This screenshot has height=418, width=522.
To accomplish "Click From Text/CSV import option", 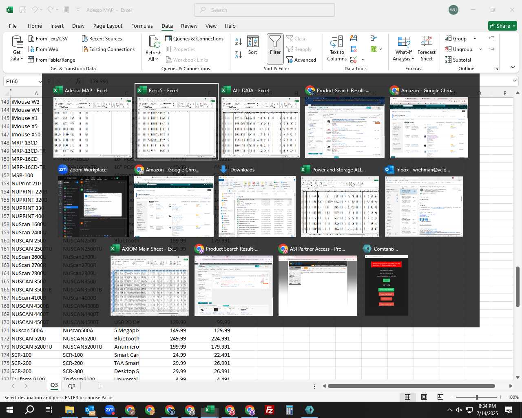I will [48, 38].
